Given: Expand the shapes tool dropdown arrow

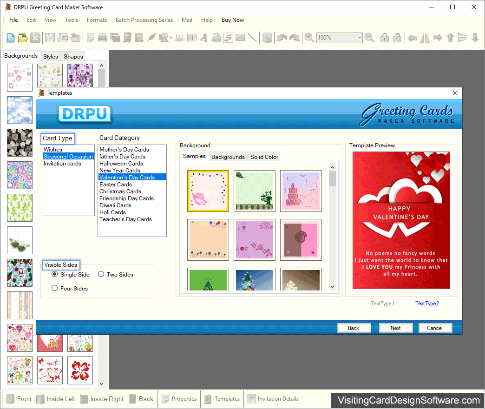Looking at the screenshot, I should (171, 38).
